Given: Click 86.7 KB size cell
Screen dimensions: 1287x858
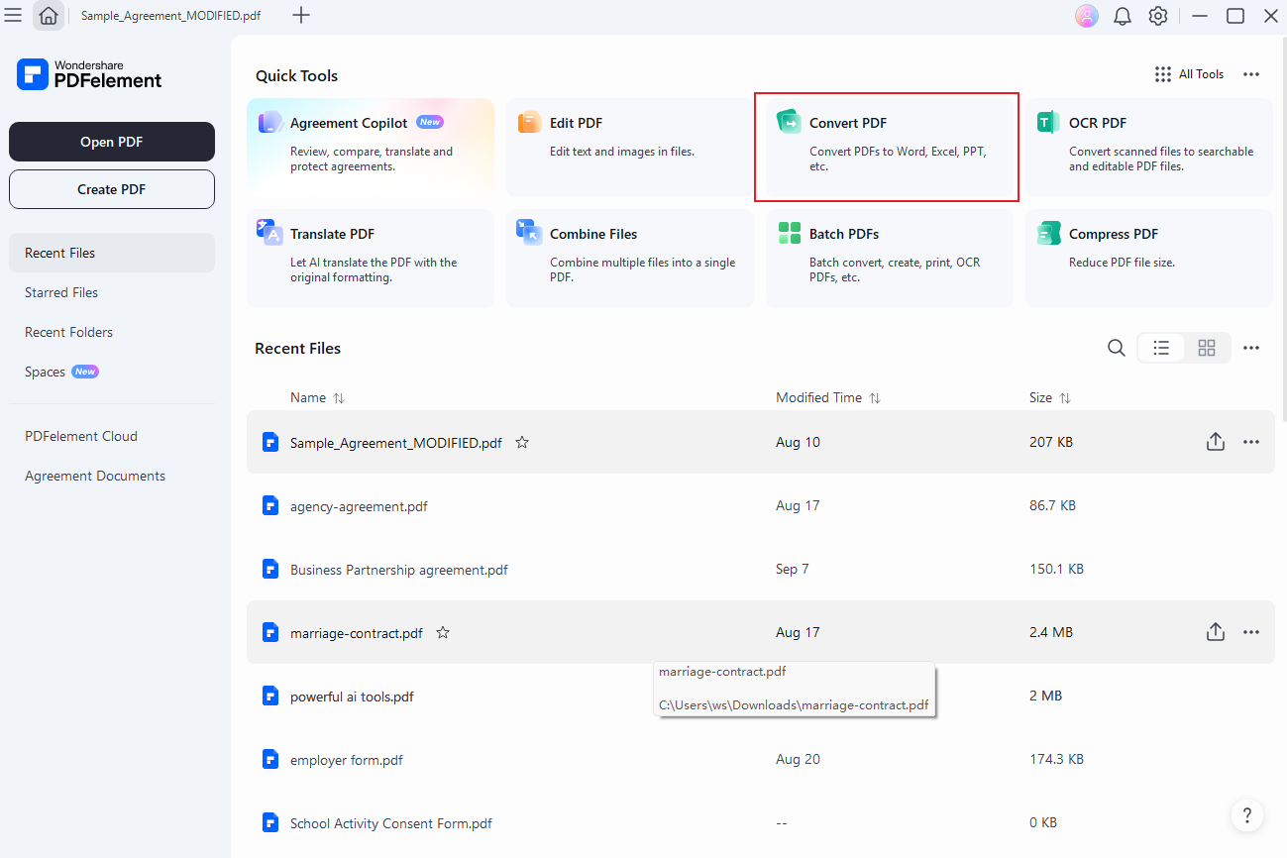Looking at the screenshot, I should (x=1052, y=505).
